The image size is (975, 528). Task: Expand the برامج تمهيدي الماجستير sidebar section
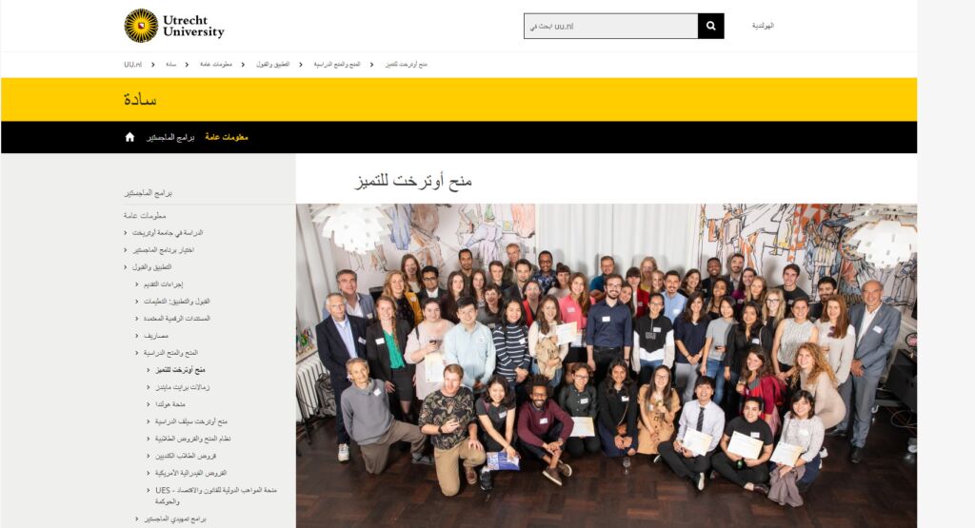coord(137,518)
